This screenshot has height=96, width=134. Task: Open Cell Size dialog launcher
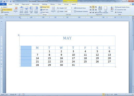click(88, 15)
